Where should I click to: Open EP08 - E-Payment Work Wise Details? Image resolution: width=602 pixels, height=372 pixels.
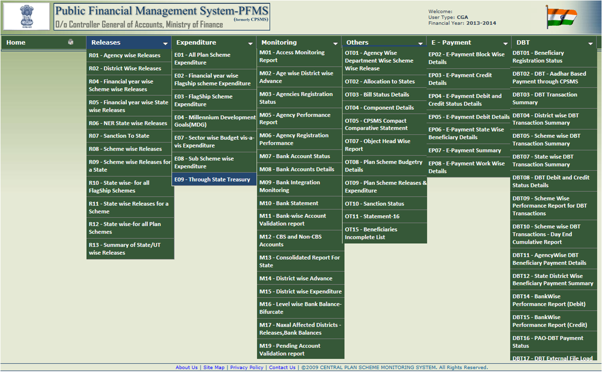469,167
